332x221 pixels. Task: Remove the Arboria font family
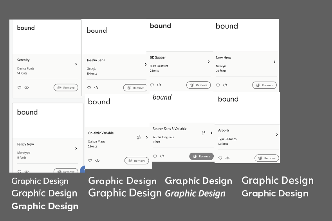267,158
